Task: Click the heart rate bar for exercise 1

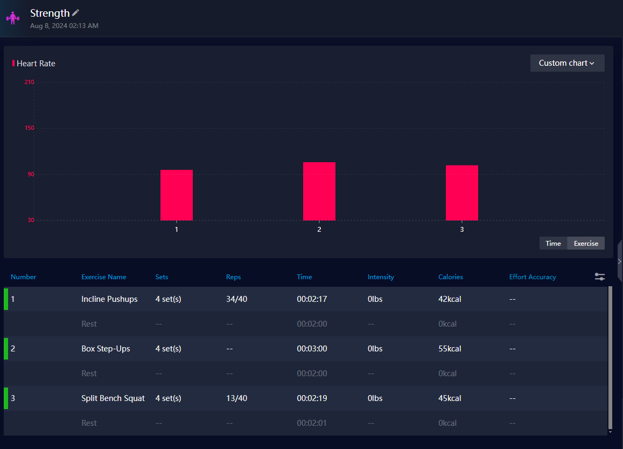Action: (176, 195)
